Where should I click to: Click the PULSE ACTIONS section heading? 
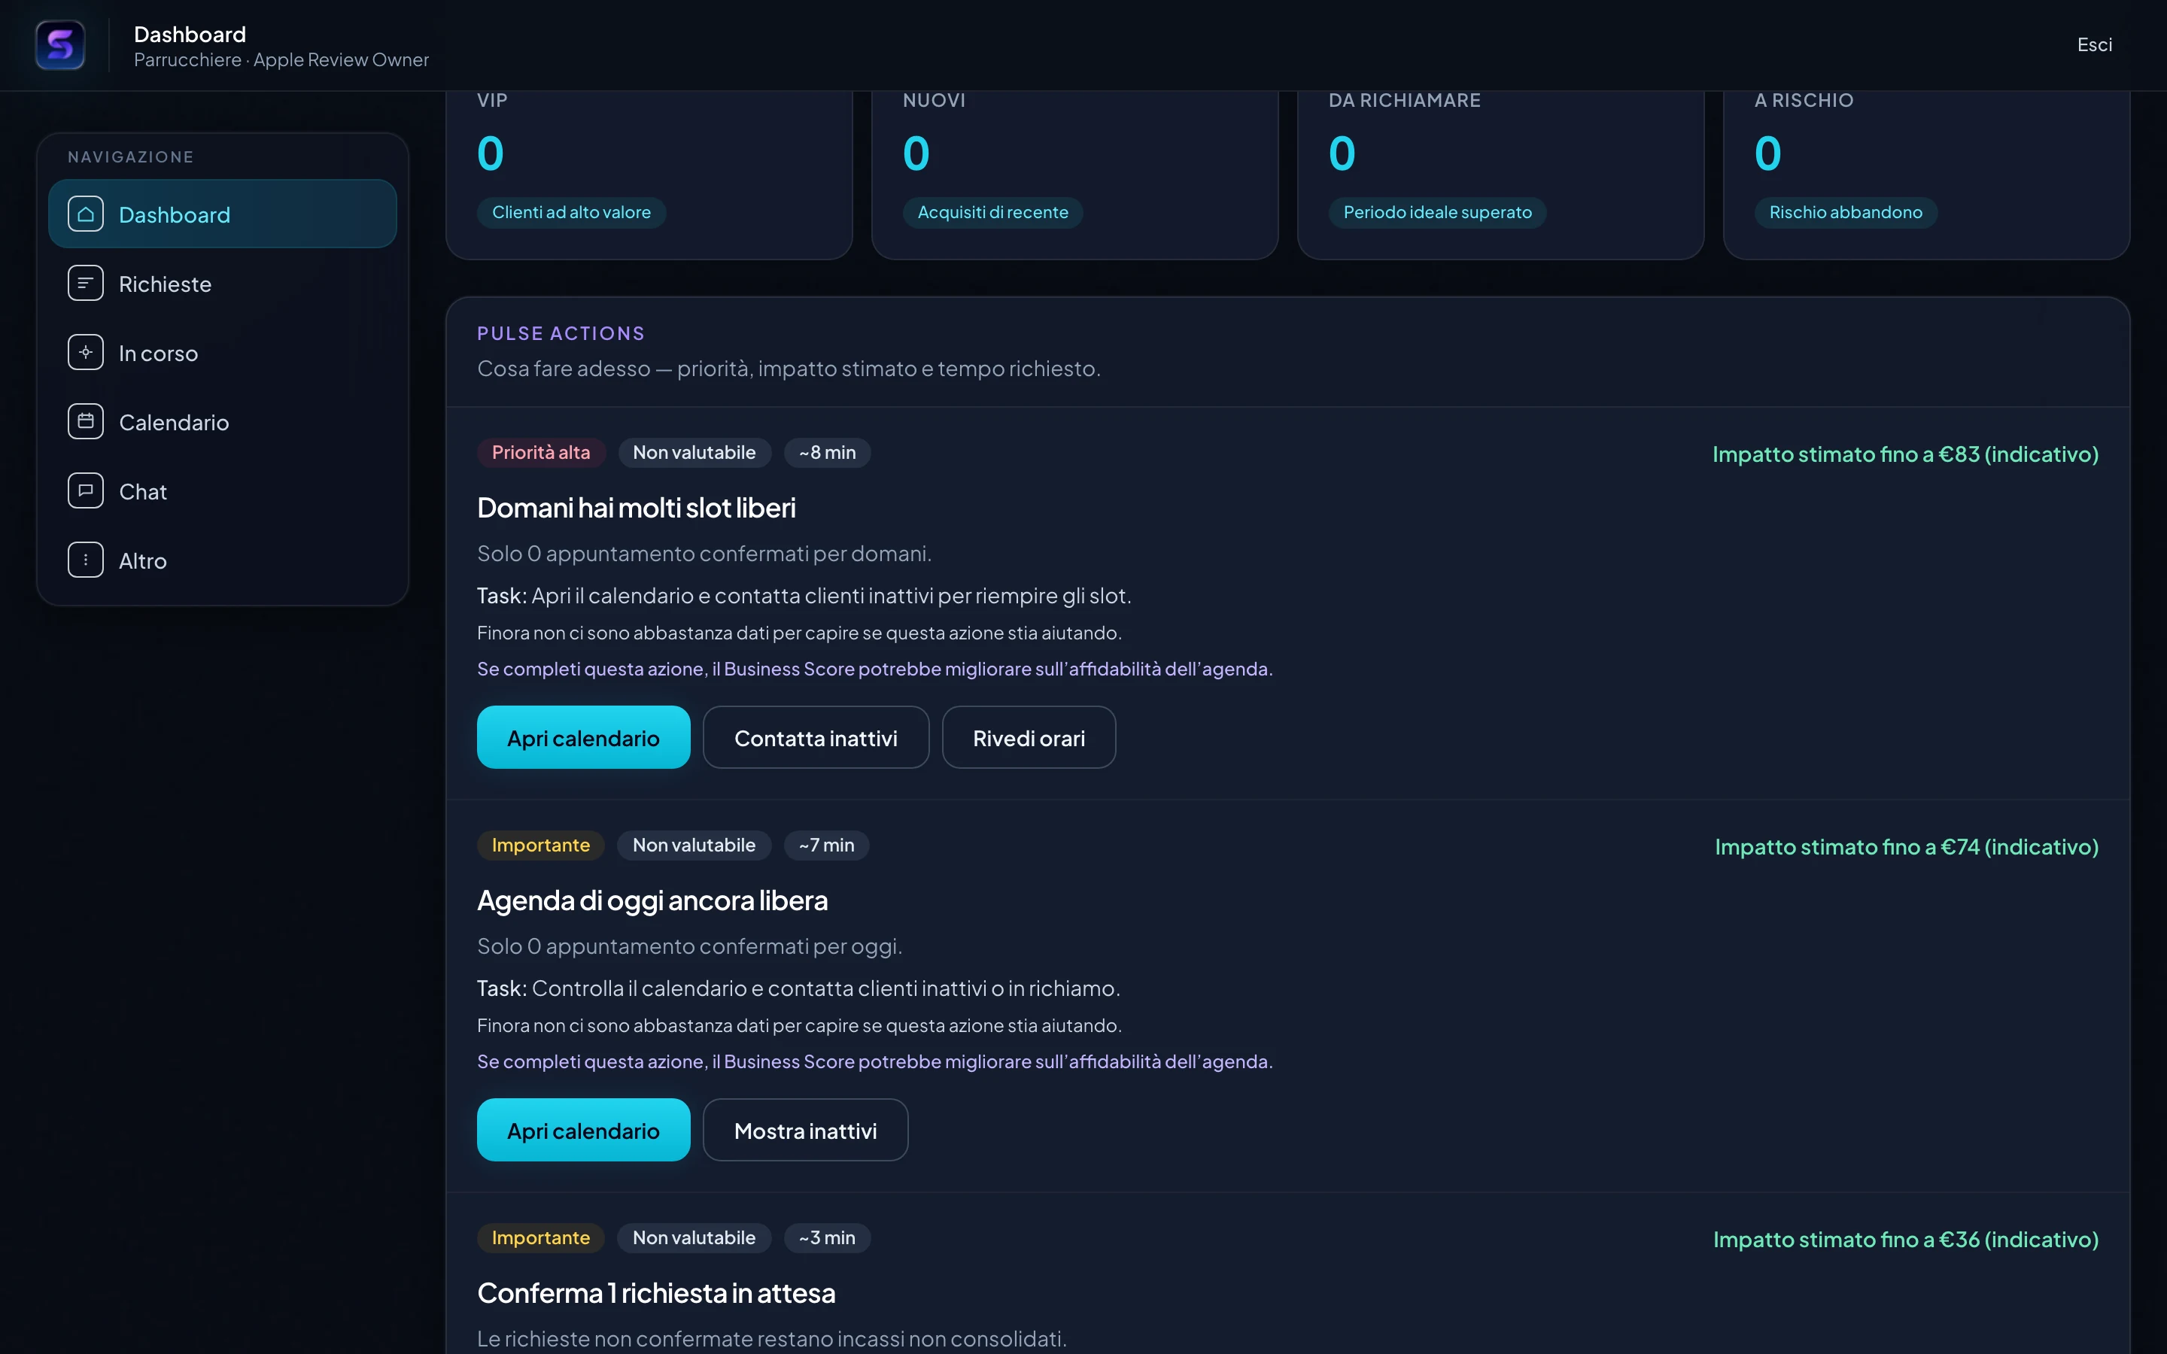coord(561,333)
